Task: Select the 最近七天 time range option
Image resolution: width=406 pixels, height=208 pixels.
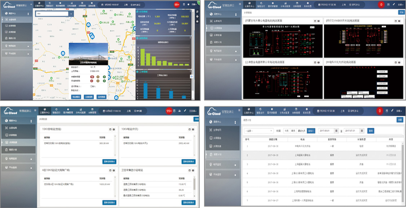Action: click(x=302, y=131)
